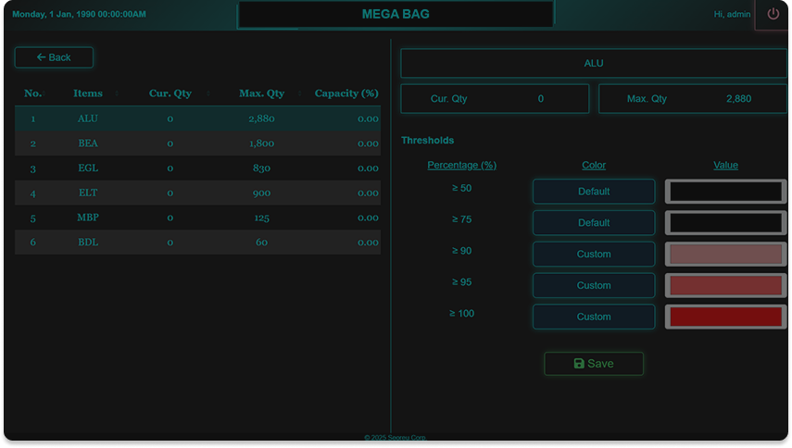Pick the ≥ 95 threshold color swatch
792x448 pixels.
[x=725, y=286]
